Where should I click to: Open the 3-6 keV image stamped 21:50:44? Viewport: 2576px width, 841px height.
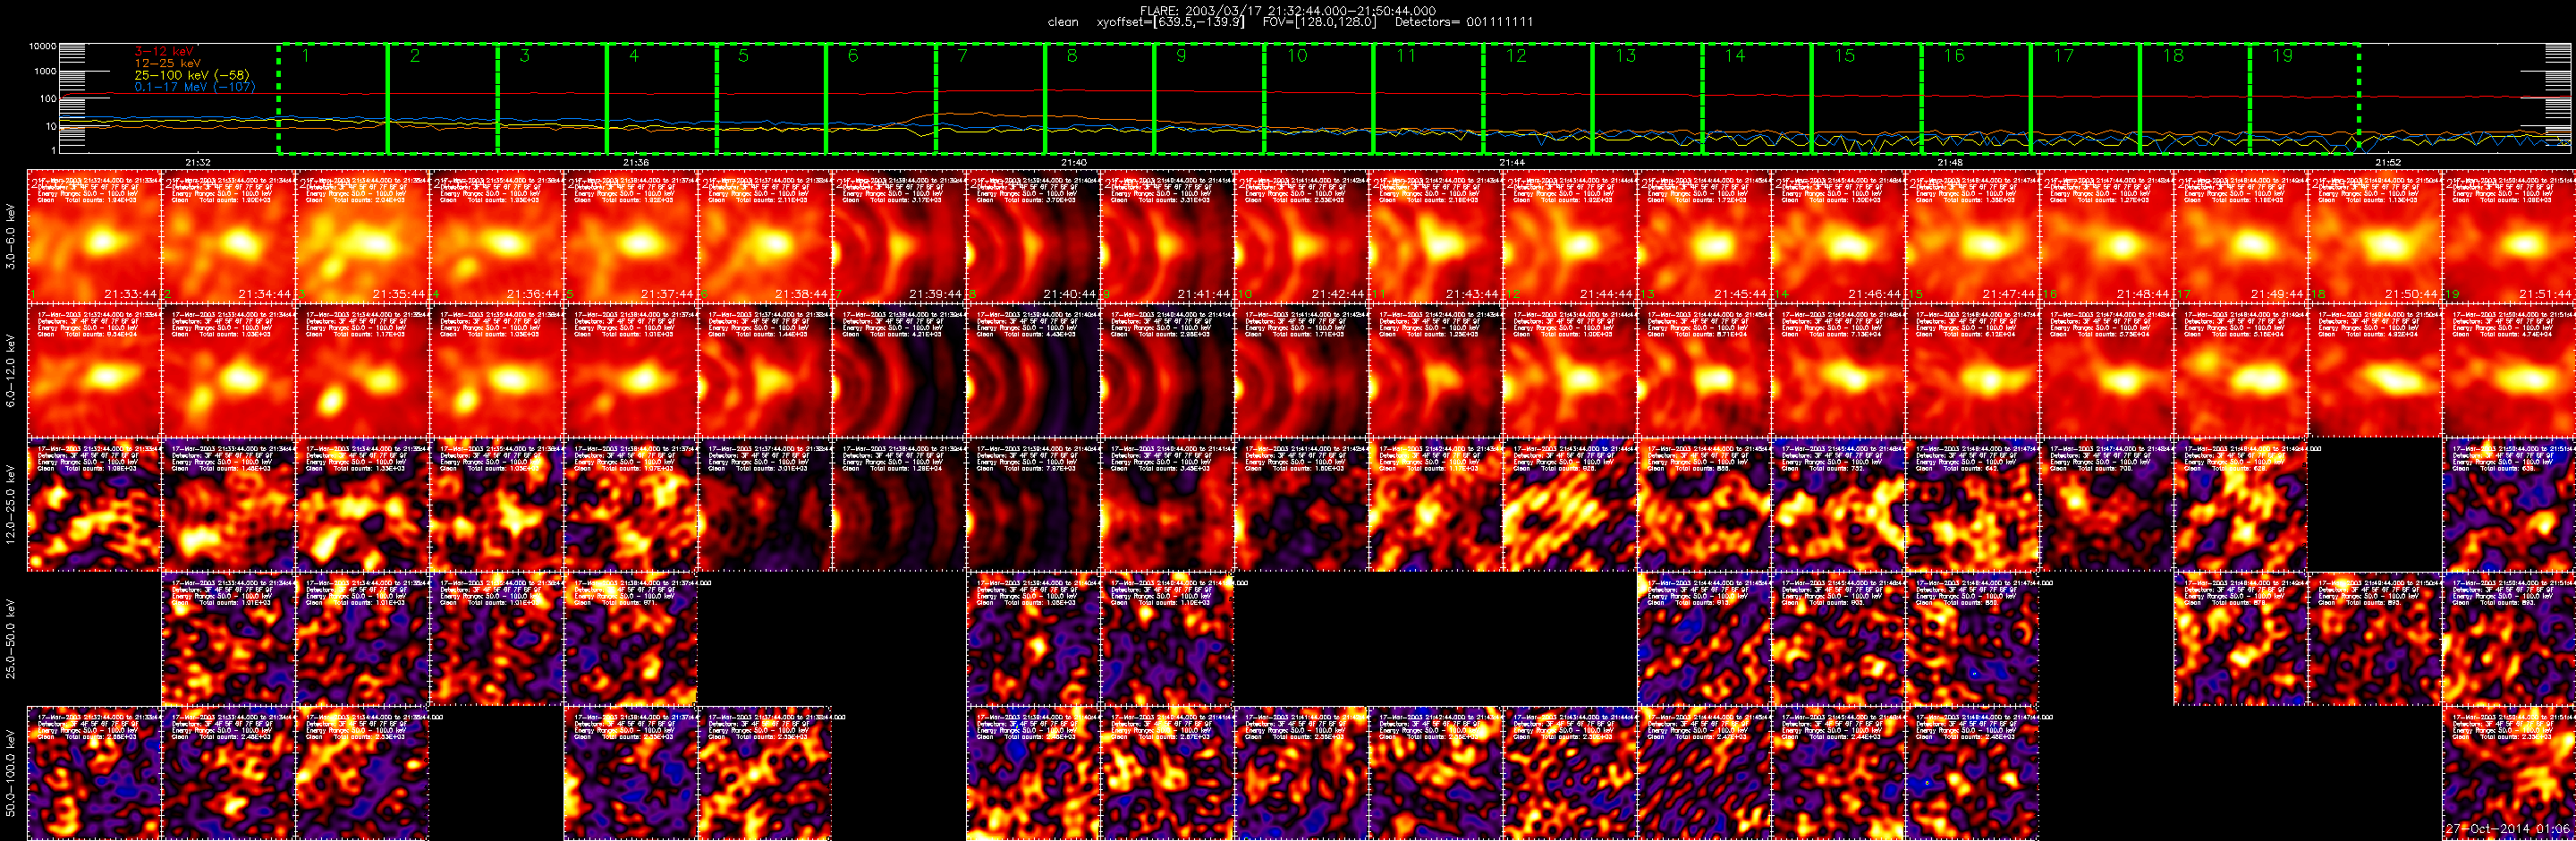pos(2375,236)
